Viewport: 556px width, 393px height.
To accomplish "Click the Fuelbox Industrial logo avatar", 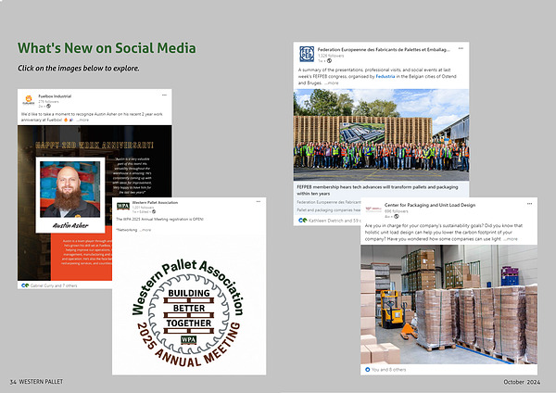I will 29,100.
